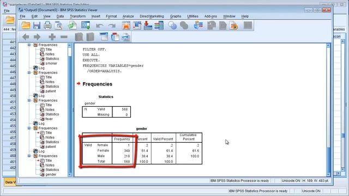Screen dimensions: 349x196
Task: Open the Utilities menu
Action: (x=192, y=16)
